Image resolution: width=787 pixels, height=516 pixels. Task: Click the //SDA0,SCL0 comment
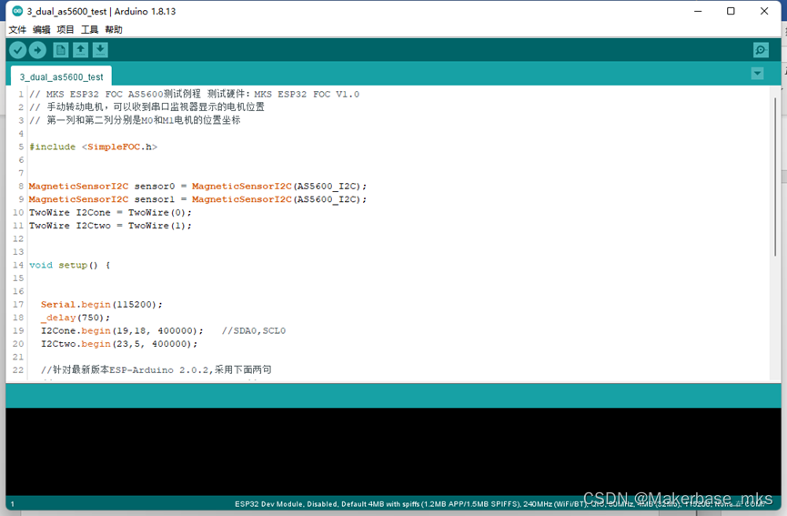[x=254, y=330]
